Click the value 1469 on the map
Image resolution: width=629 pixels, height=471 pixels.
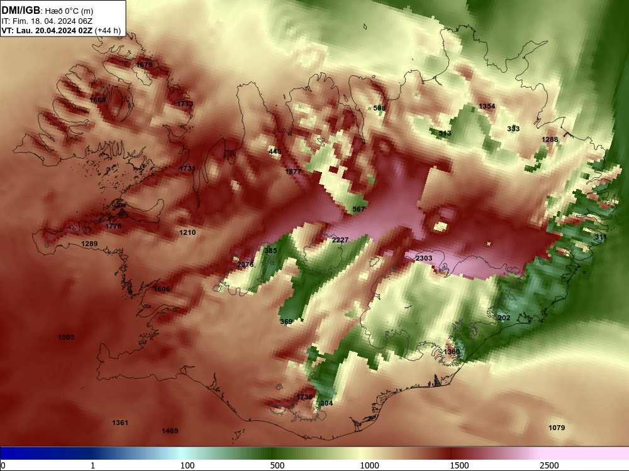point(170,431)
